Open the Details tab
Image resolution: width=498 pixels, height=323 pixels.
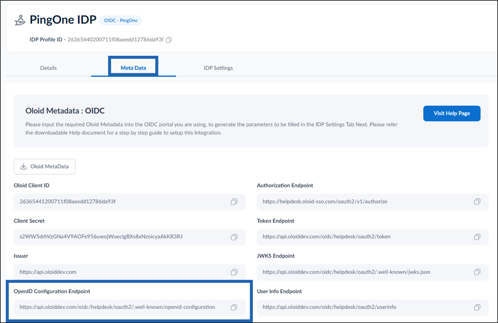48,68
